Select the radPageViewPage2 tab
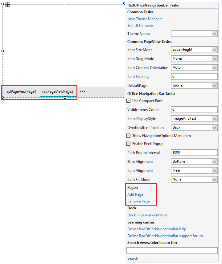Screen dimensions: 222x264 58,92
